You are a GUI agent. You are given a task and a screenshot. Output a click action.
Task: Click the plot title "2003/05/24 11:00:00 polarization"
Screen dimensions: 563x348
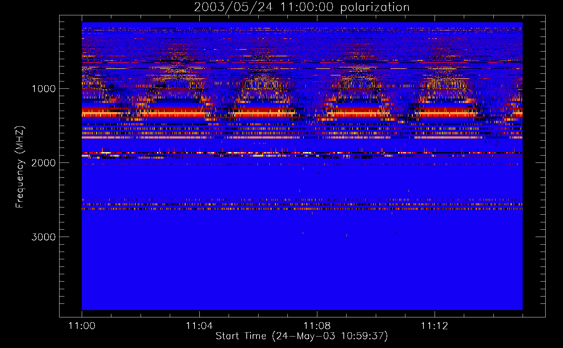[302, 7]
